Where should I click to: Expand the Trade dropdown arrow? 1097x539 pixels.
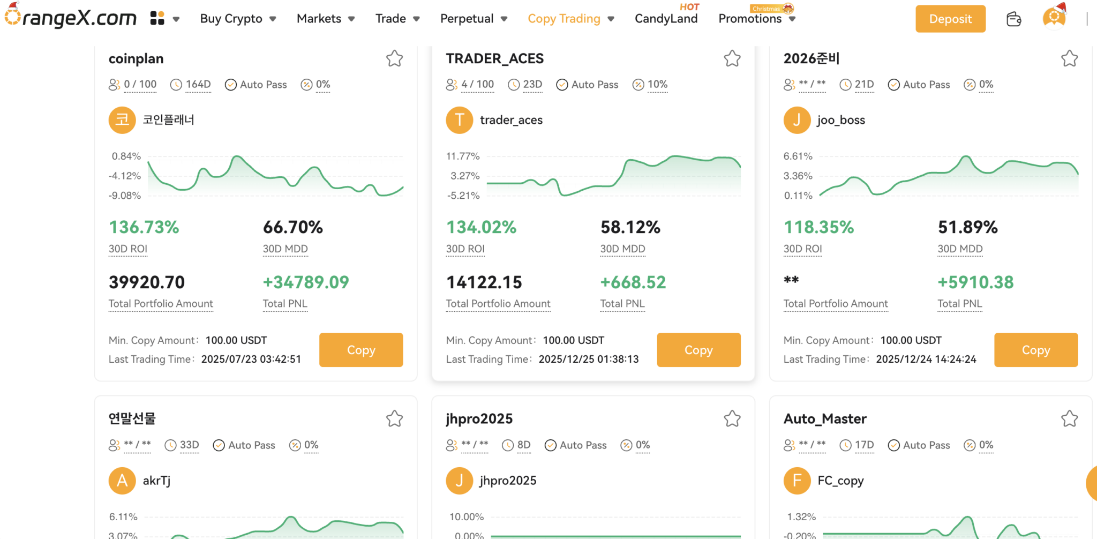point(416,19)
